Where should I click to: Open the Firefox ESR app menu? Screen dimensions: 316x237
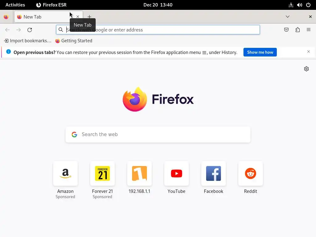[51, 5]
